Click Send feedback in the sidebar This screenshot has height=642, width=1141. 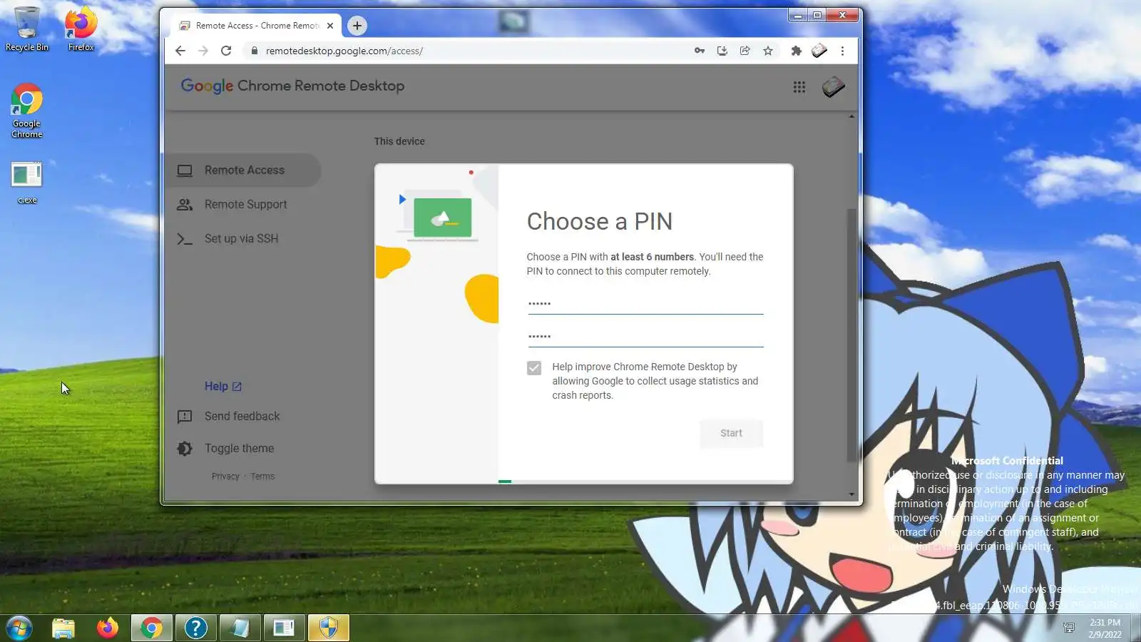coord(228,417)
